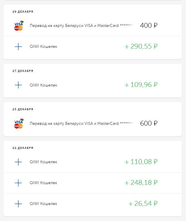Click the plus icon for the +110,08 ₽ top-up

click(18, 162)
